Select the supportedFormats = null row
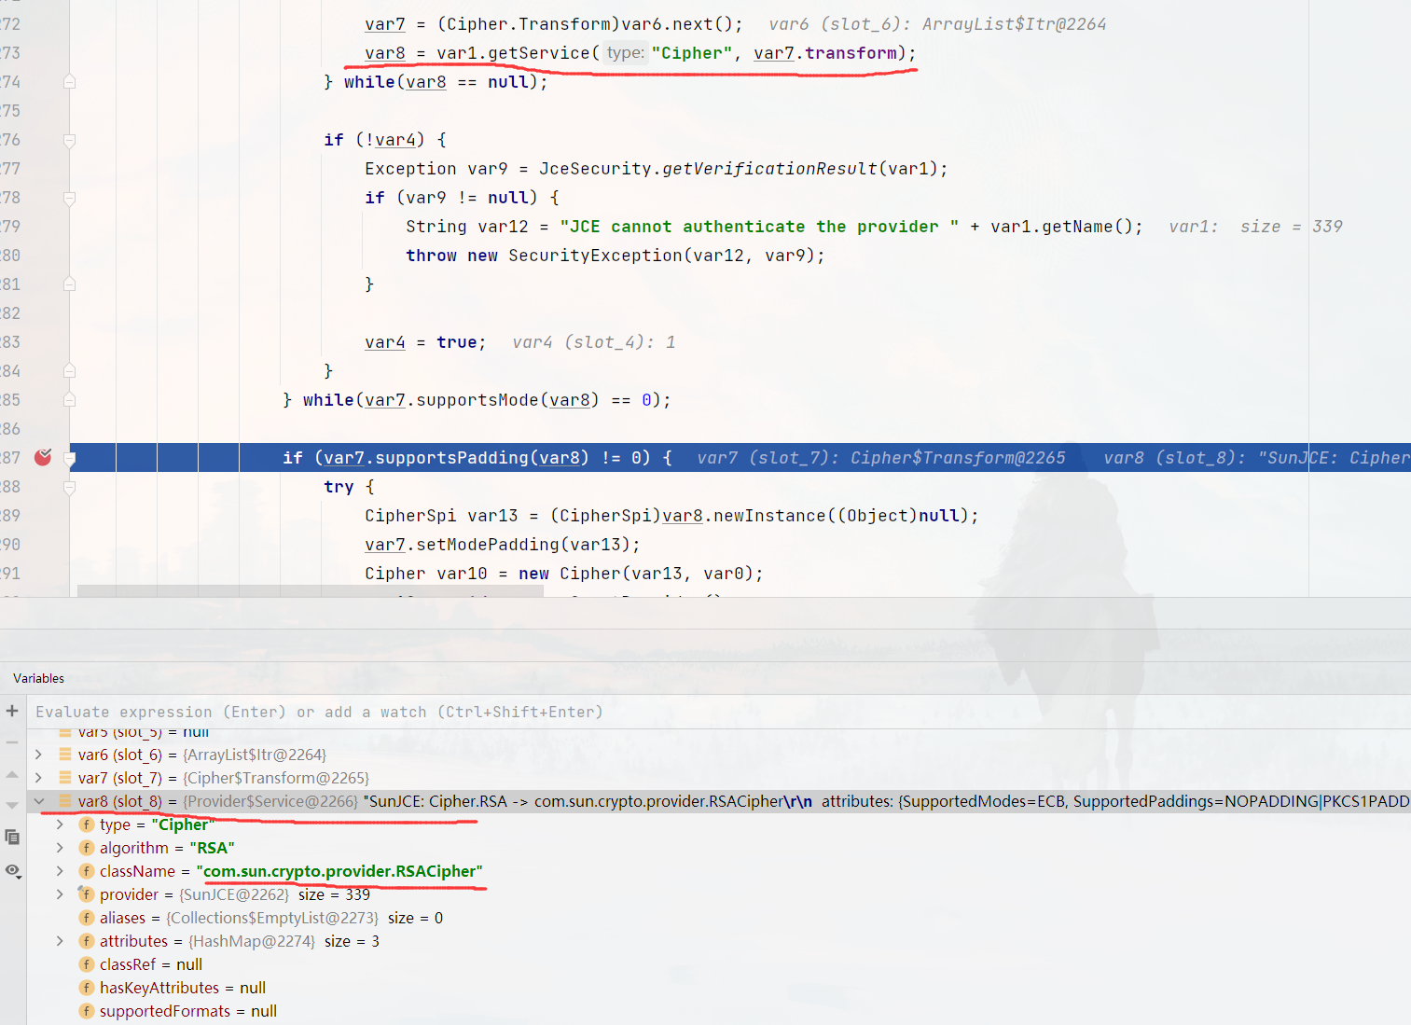This screenshot has height=1025, width=1411. [718, 1011]
